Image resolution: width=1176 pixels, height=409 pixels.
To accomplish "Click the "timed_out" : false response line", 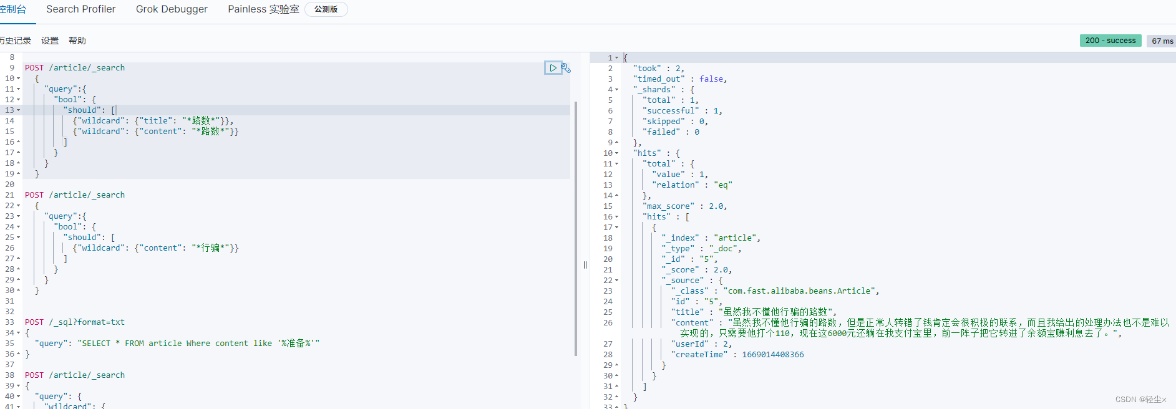I will tap(680, 79).
